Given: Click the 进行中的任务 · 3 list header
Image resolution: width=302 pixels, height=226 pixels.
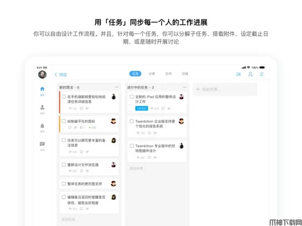Looking at the screenshot, I should [140, 88].
